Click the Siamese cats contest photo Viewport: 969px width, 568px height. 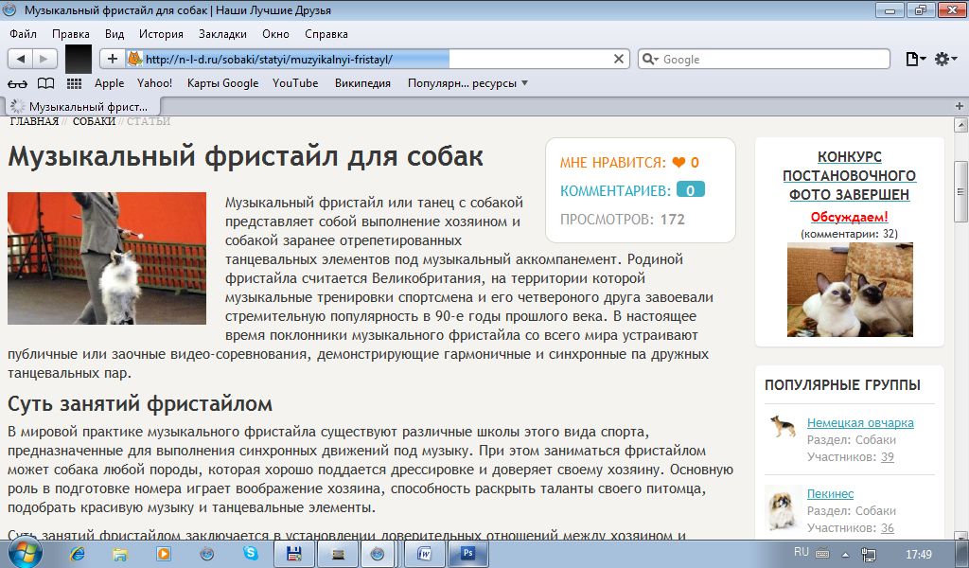coord(850,290)
